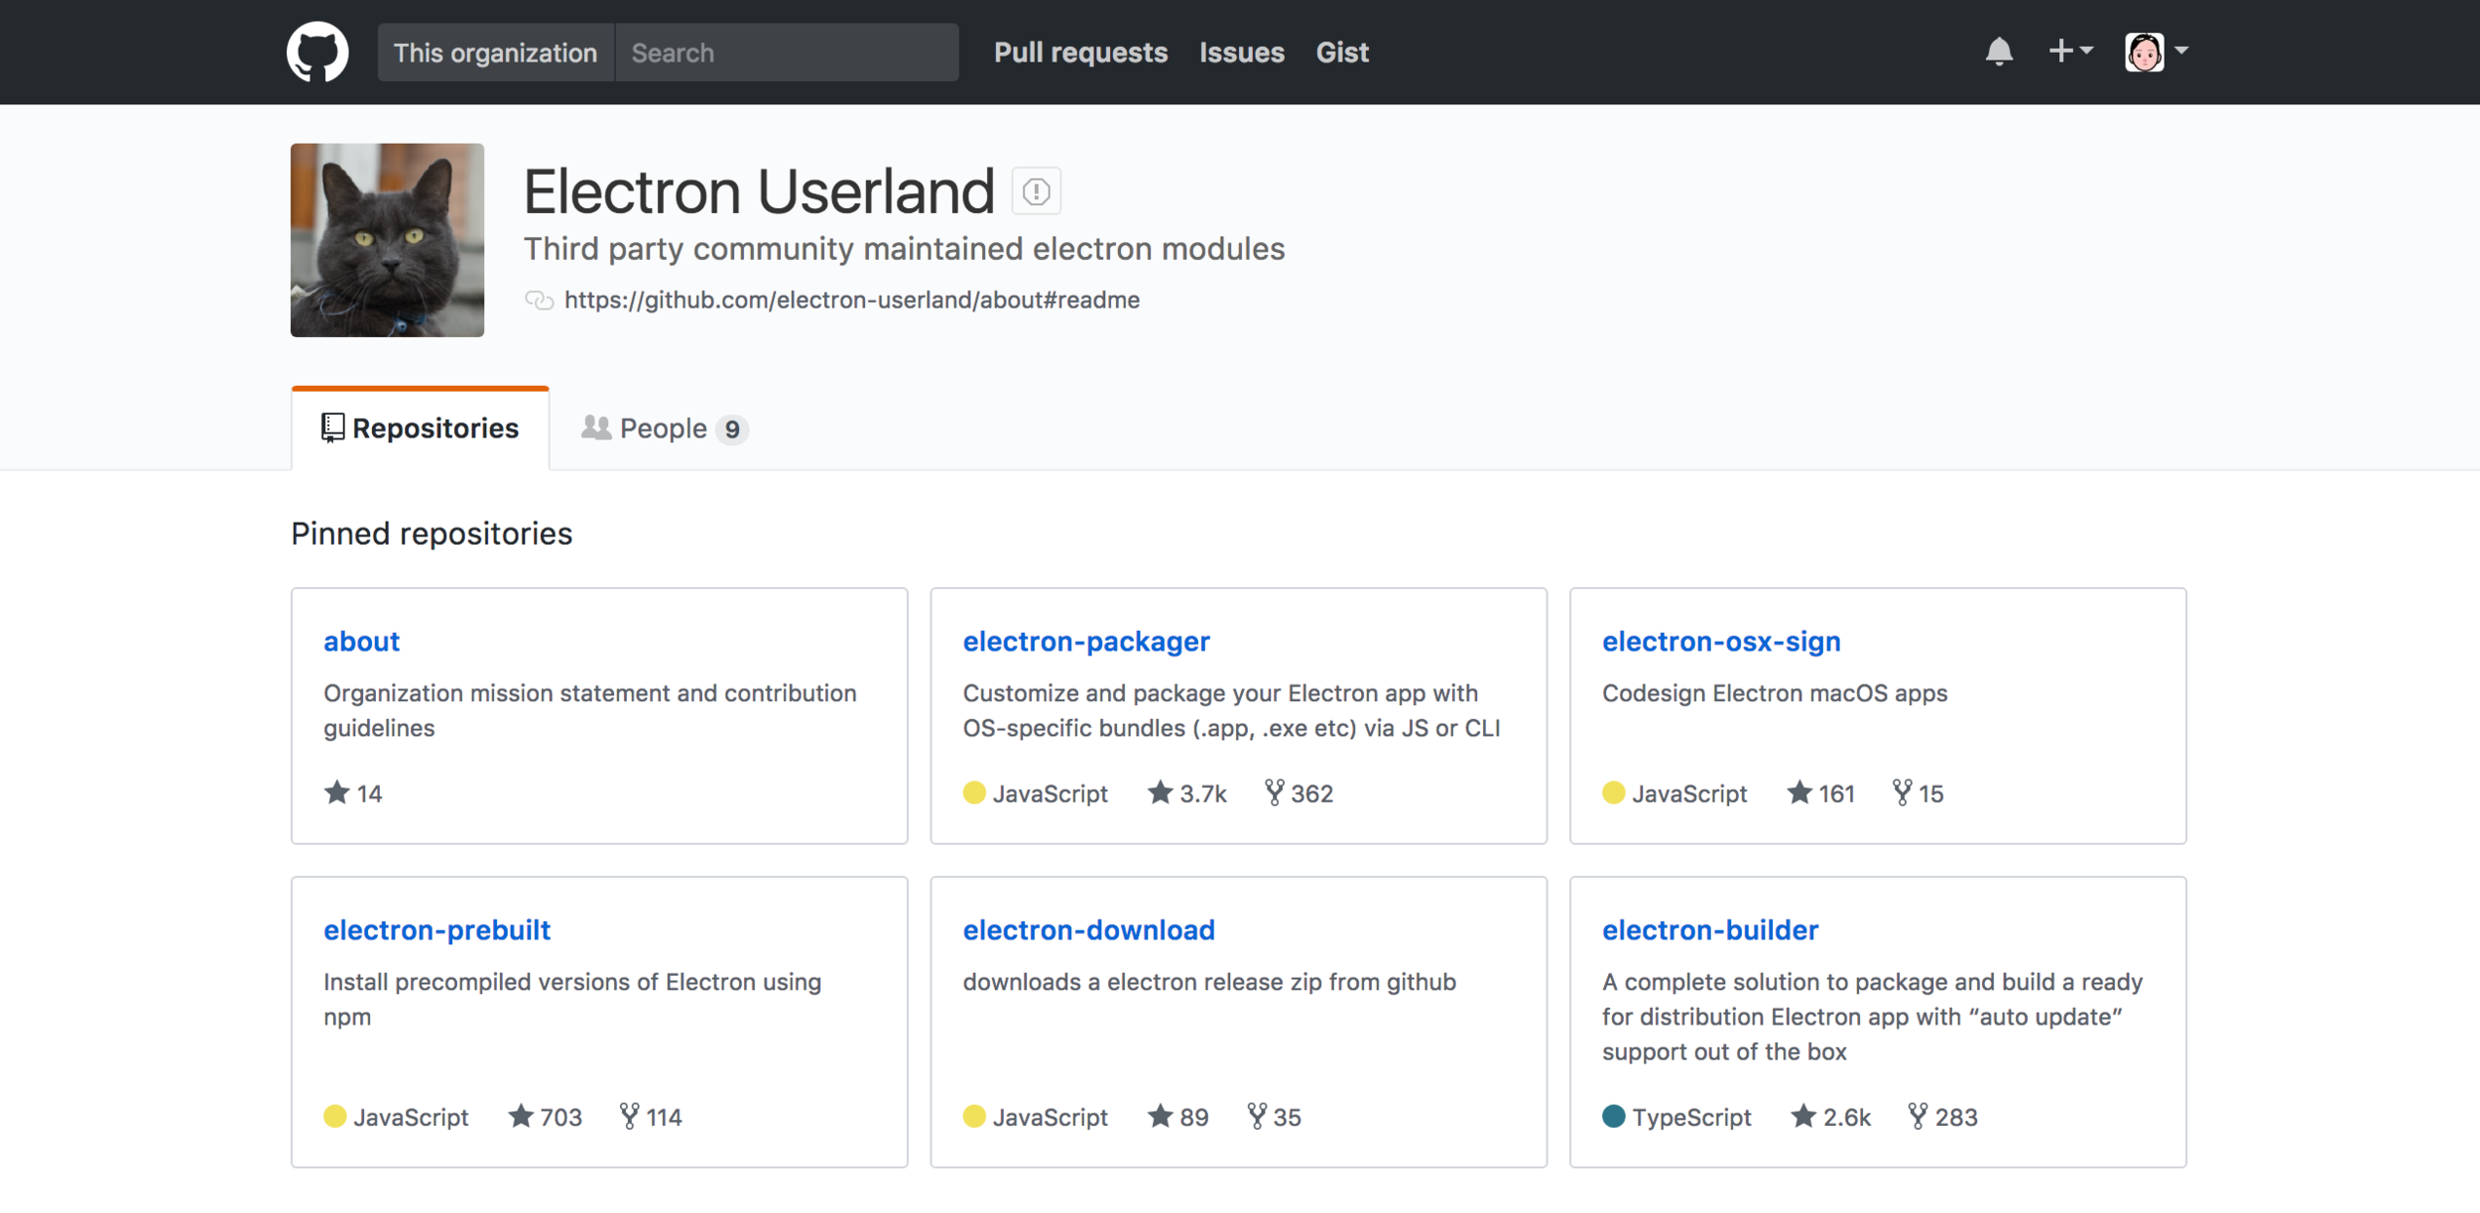
Task: Follow the about#readme organization URL
Action: pyautogui.click(x=851, y=300)
